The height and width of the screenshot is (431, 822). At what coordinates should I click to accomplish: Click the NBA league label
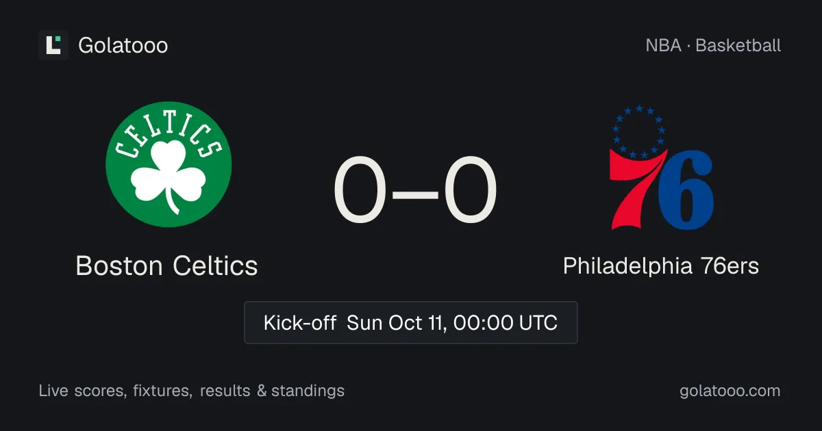[663, 45]
